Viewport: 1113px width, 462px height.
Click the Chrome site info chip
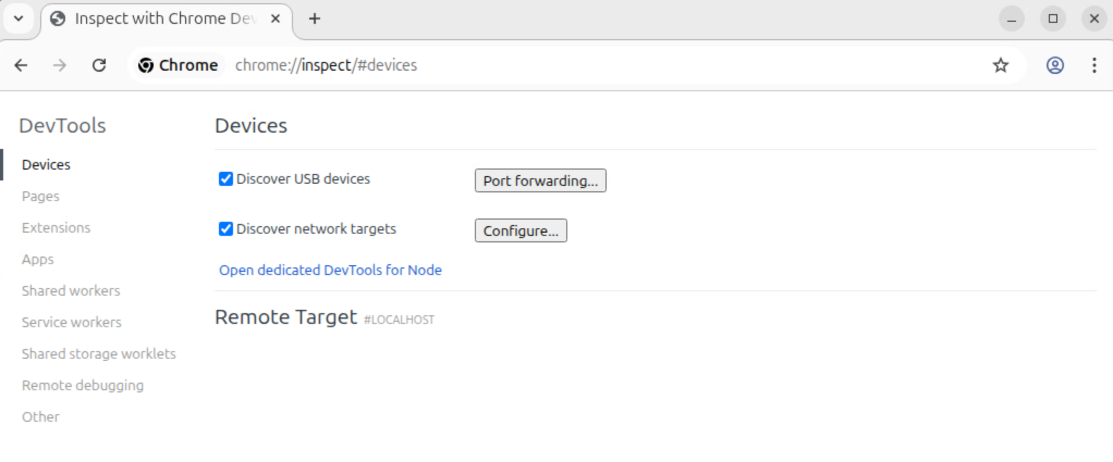click(178, 65)
